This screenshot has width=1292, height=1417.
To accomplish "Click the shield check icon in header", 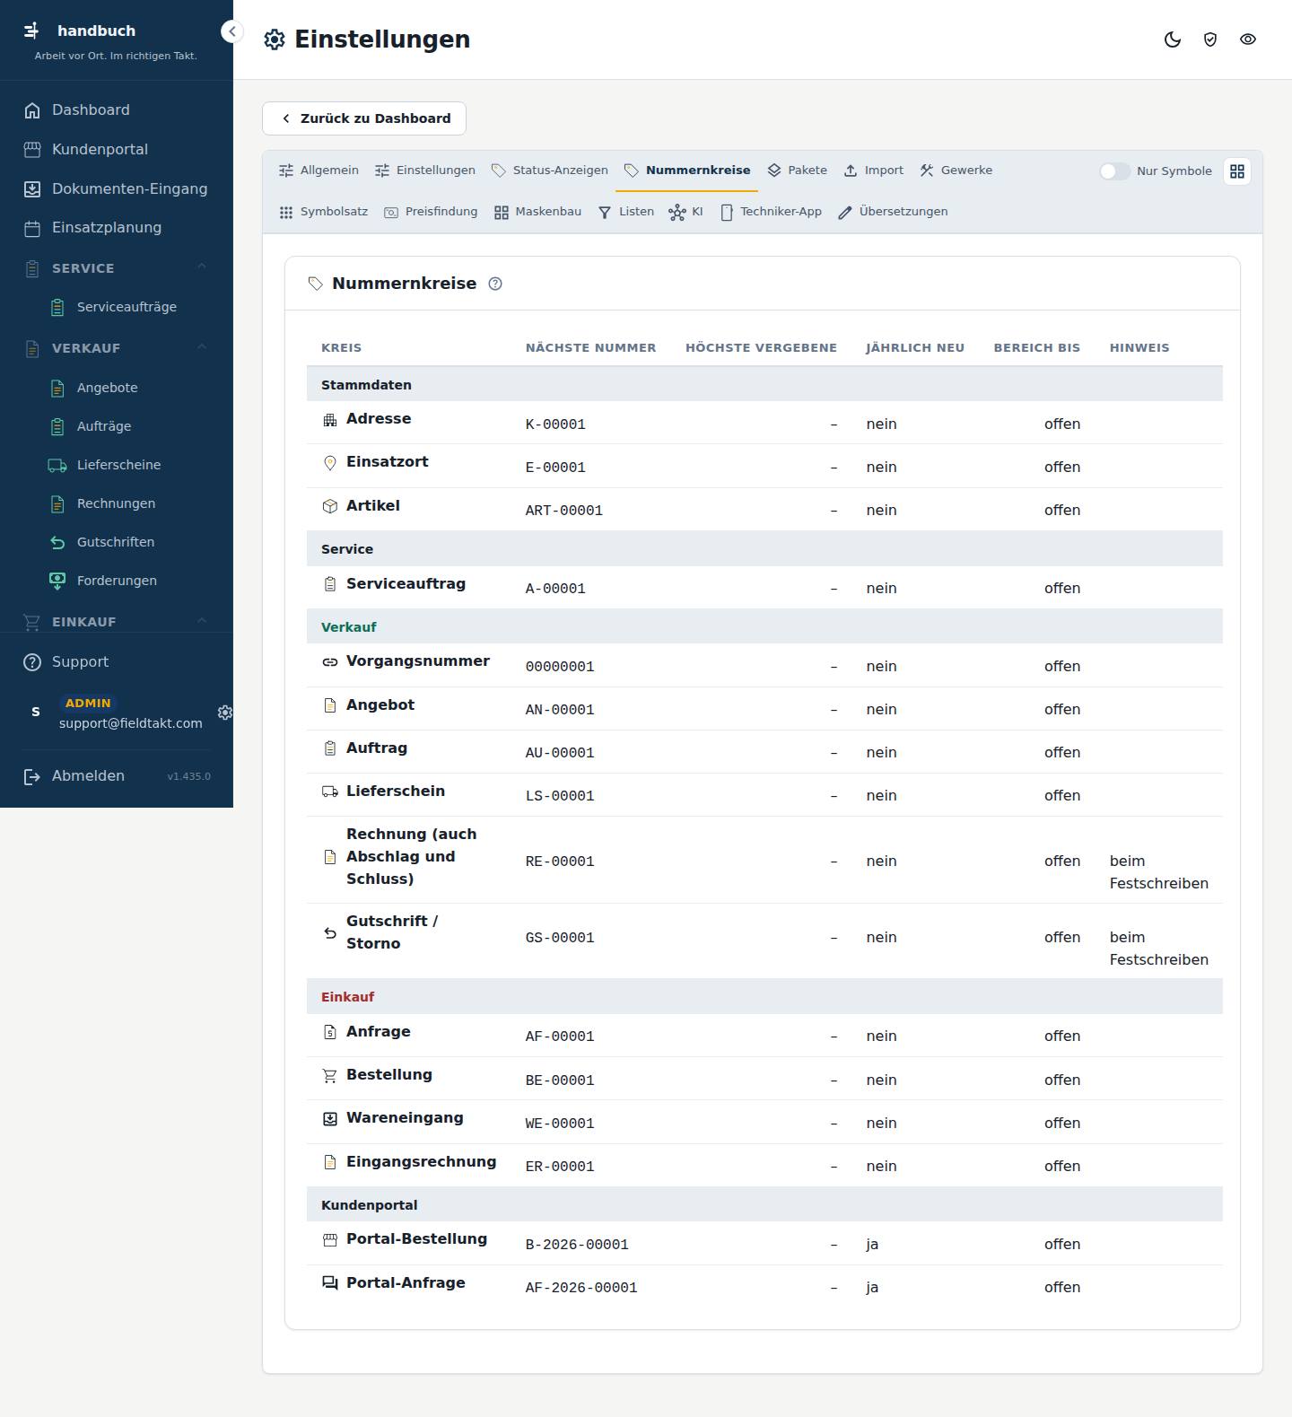I will click(1210, 39).
